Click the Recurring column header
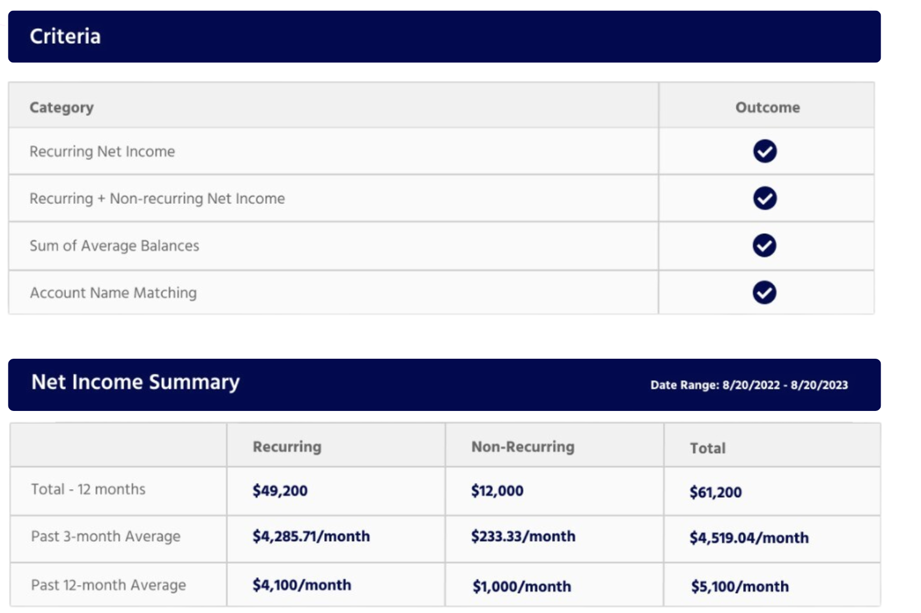This screenshot has width=921, height=613. (287, 447)
